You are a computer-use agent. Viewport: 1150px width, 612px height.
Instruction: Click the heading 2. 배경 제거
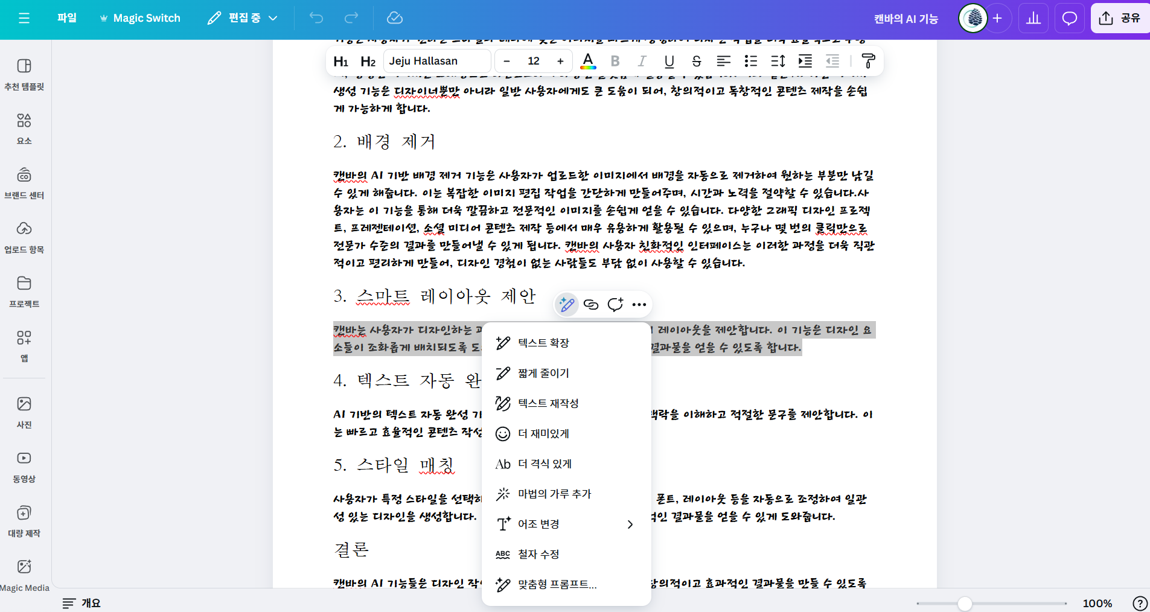click(x=384, y=142)
